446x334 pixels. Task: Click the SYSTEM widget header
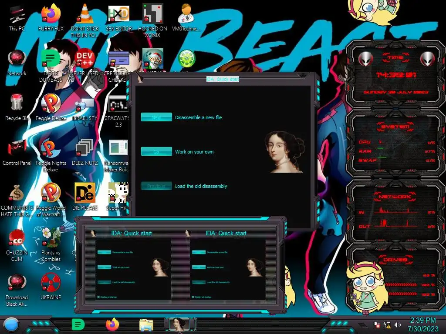395,127
